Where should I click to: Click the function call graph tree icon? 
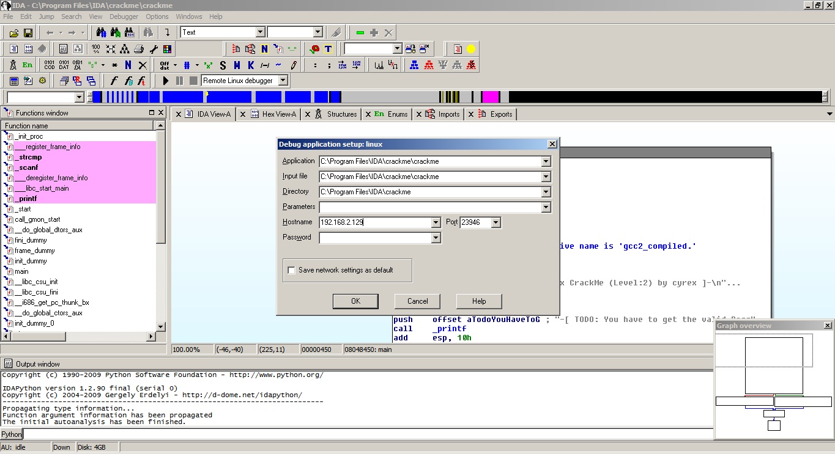click(x=125, y=49)
